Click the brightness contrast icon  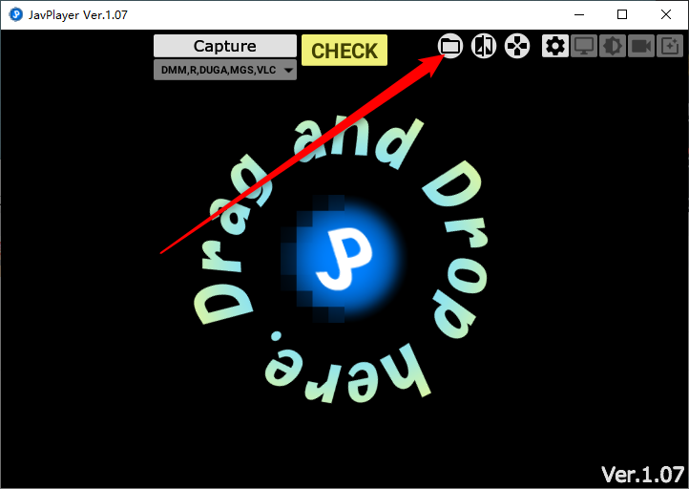[612, 46]
